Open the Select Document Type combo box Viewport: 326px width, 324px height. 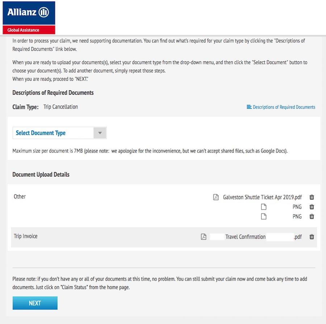click(60, 133)
